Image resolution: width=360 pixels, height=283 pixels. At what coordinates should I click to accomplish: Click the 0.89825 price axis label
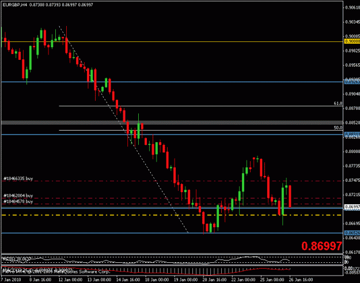pyautogui.click(x=353, y=51)
